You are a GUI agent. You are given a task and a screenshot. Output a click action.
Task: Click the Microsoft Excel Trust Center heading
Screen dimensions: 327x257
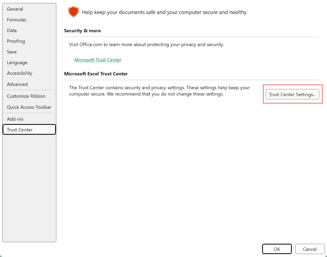(x=96, y=74)
